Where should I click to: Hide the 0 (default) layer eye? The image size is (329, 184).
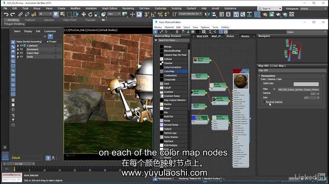point(21,45)
